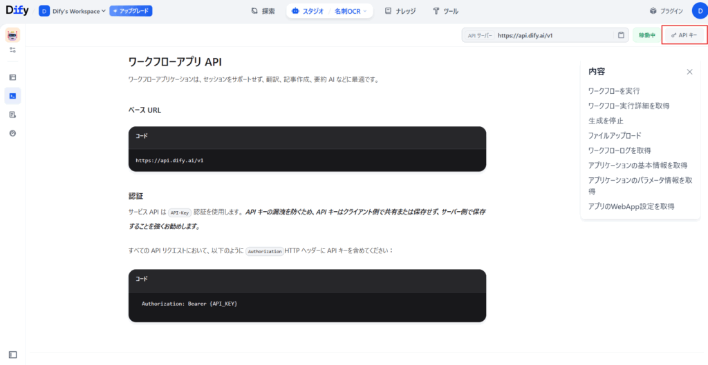This screenshot has height=365, width=708.
Task: Open the ツール tab
Action: (x=445, y=11)
